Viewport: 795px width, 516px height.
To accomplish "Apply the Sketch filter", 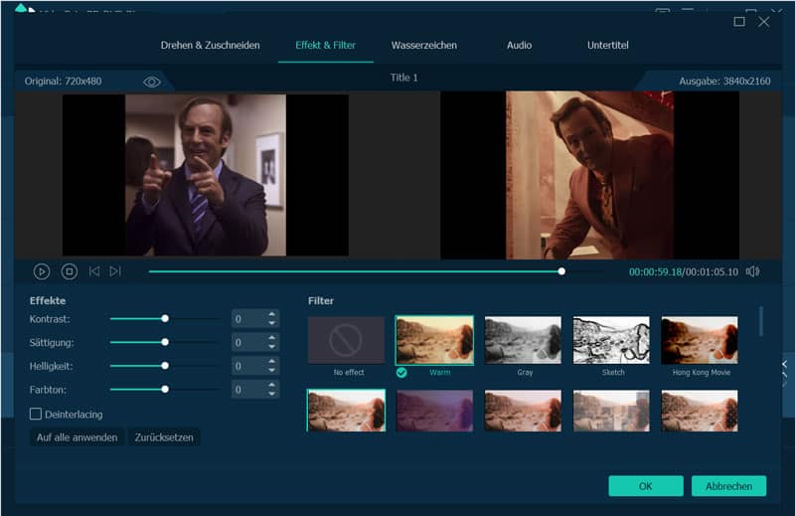I will coord(611,340).
